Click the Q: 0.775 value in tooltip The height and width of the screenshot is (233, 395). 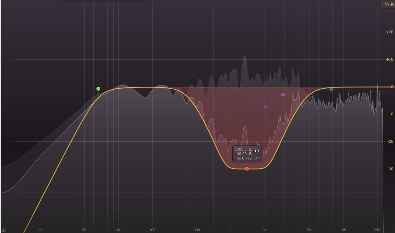point(244,158)
